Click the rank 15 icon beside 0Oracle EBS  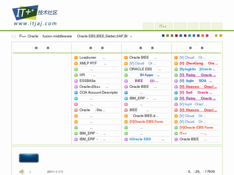point(126,139)
